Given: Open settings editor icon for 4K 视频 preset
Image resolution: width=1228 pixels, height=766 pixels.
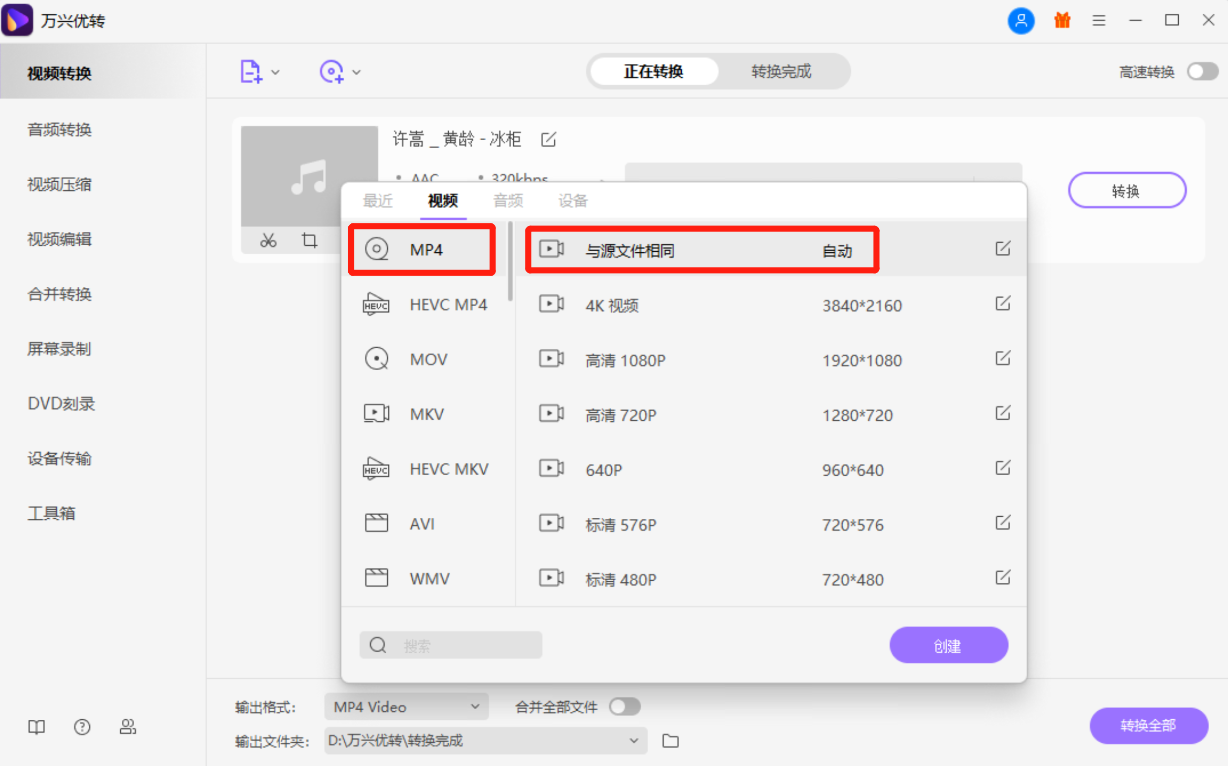Looking at the screenshot, I should pyautogui.click(x=1003, y=303).
